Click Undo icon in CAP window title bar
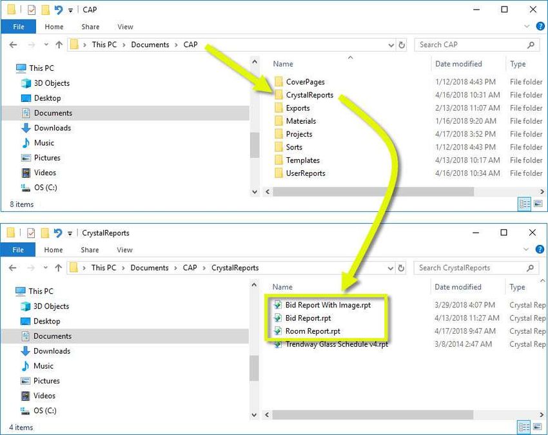Viewport: 548px width, 435px height. click(x=59, y=10)
